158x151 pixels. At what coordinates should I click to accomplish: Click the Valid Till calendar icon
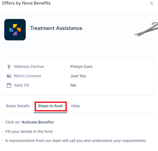coord(9,86)
